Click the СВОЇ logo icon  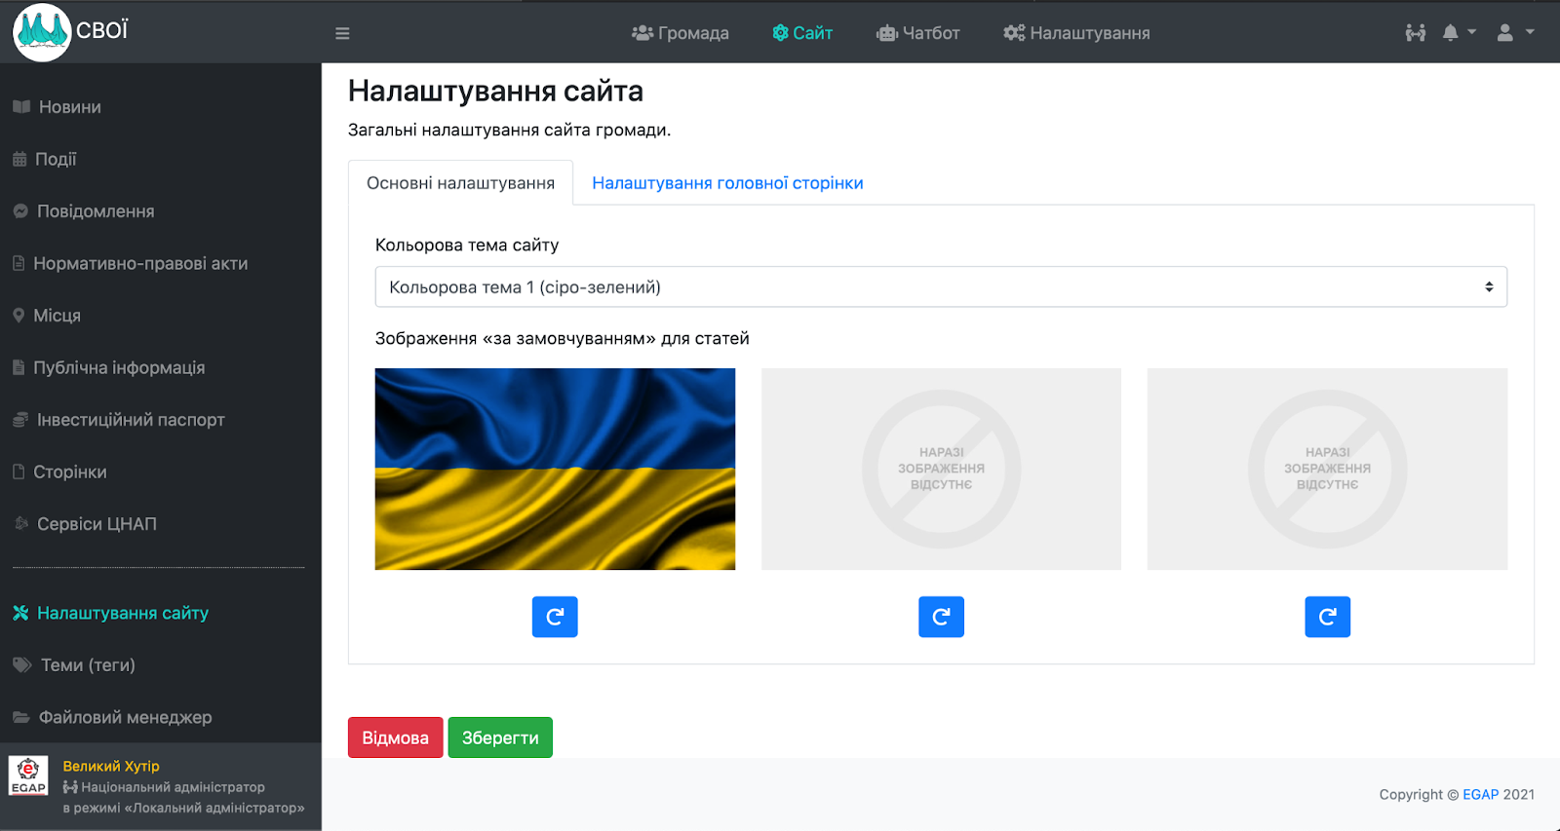point(42,32)
